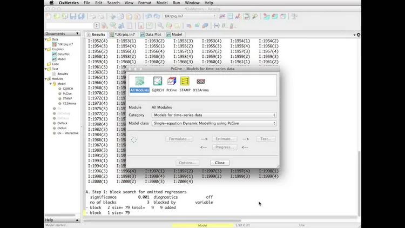Open the UKrpiq.in7 database dropdown in toolbar
The width and height of the screenshot is (405, 228).
pyautogui.click(x=190, y=16)
